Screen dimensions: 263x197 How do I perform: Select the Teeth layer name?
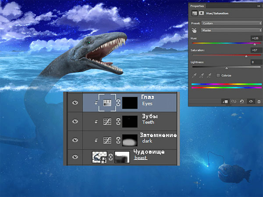[148, 122]
